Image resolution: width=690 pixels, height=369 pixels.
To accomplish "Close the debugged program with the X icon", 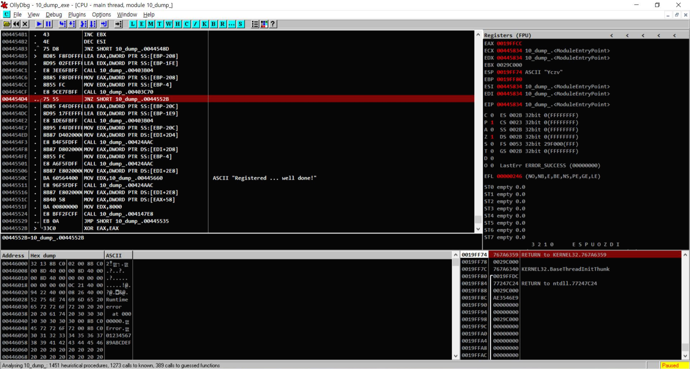I will click(25, 24).
